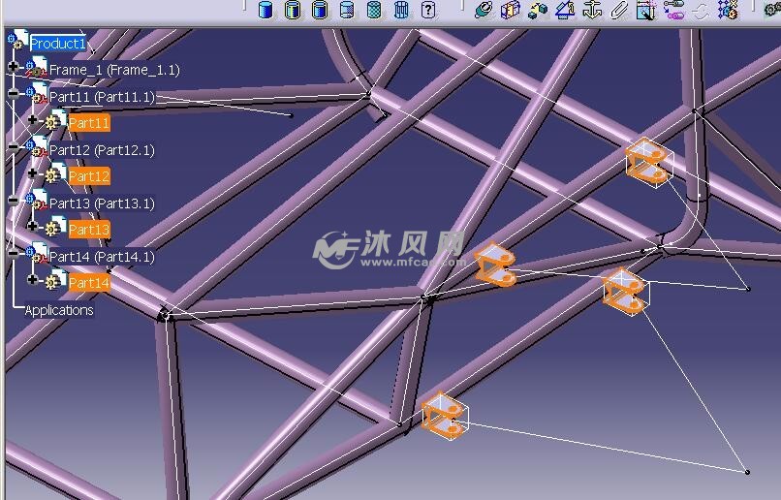Viewport: 781px width, 500px height.
Task: Click the Reuse Pattern icon
Action: pyautogui.click(x=728, y=10)
